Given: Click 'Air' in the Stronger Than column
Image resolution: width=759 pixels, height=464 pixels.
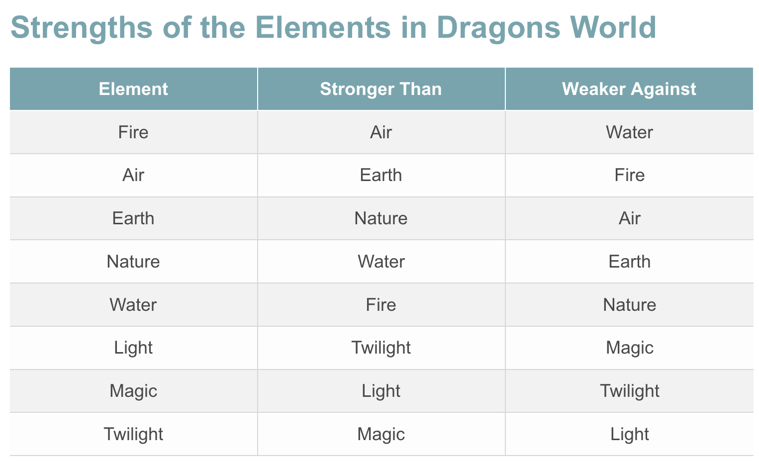Looking at the screenshot, I should point(381,132).
